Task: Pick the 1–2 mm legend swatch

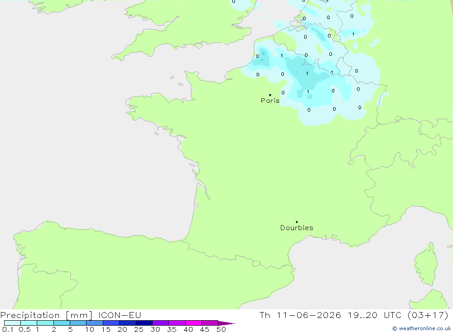Action: [x=45, y=323]
